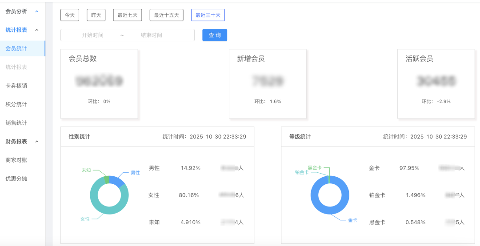The height and width of the screenshot is (246, 480).
Task: Click the 铂金卡 row name in level list
Action: (x=377, y=195)
